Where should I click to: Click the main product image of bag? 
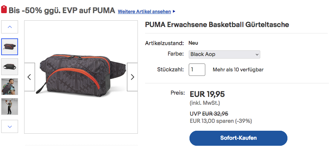click(x=81, y=77)
